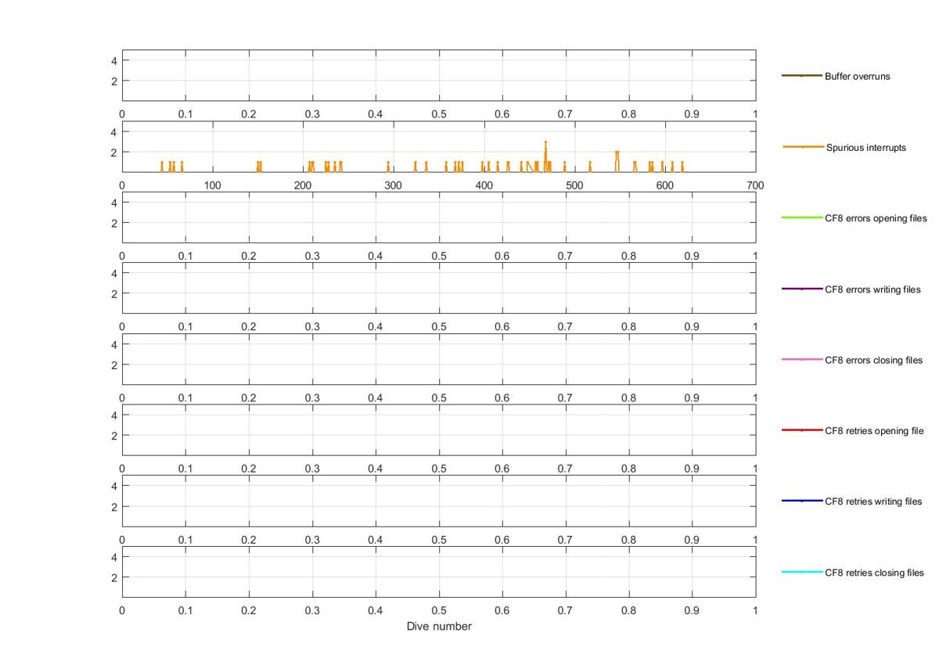This screenshot has height=672, width=939.
Task: Click the 400 tick label
Action: pos(484,185)
